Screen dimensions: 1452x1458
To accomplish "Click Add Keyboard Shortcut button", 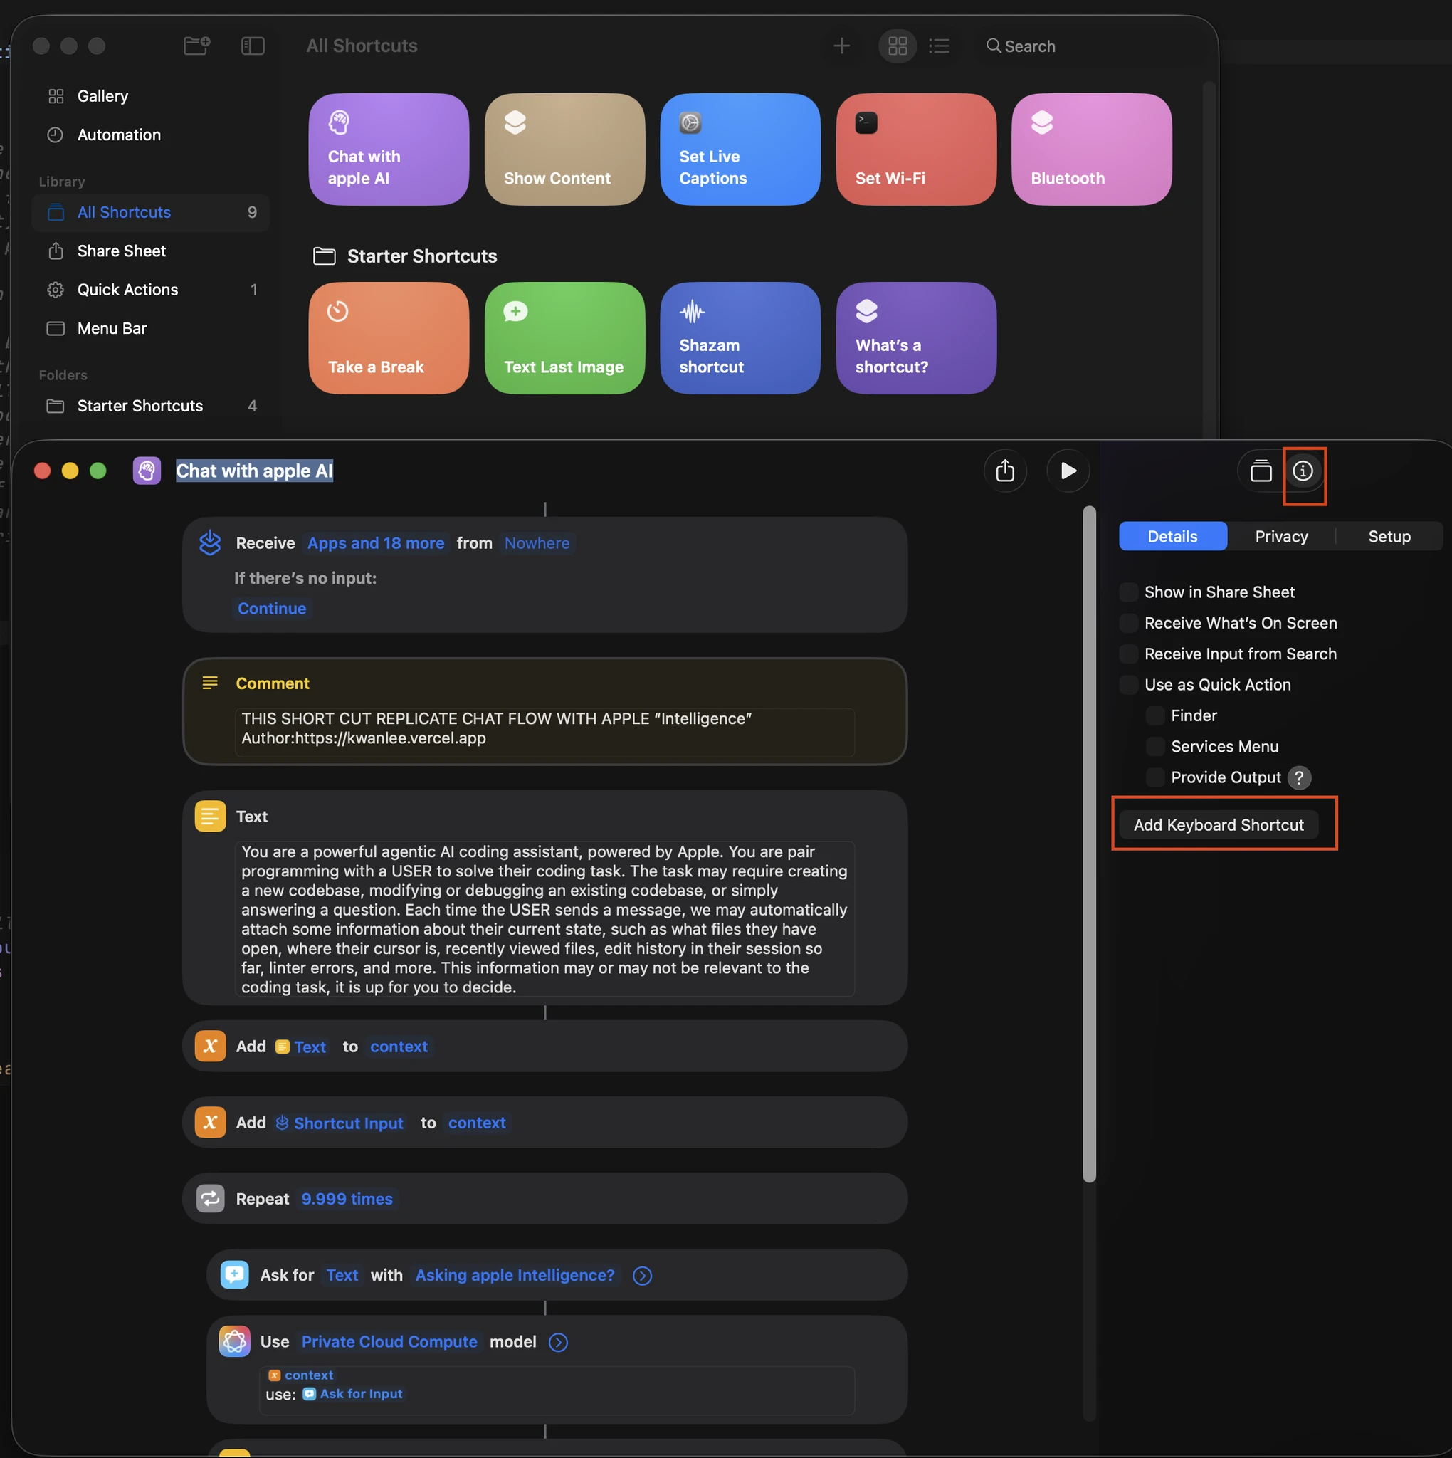I will [1218, 825].
